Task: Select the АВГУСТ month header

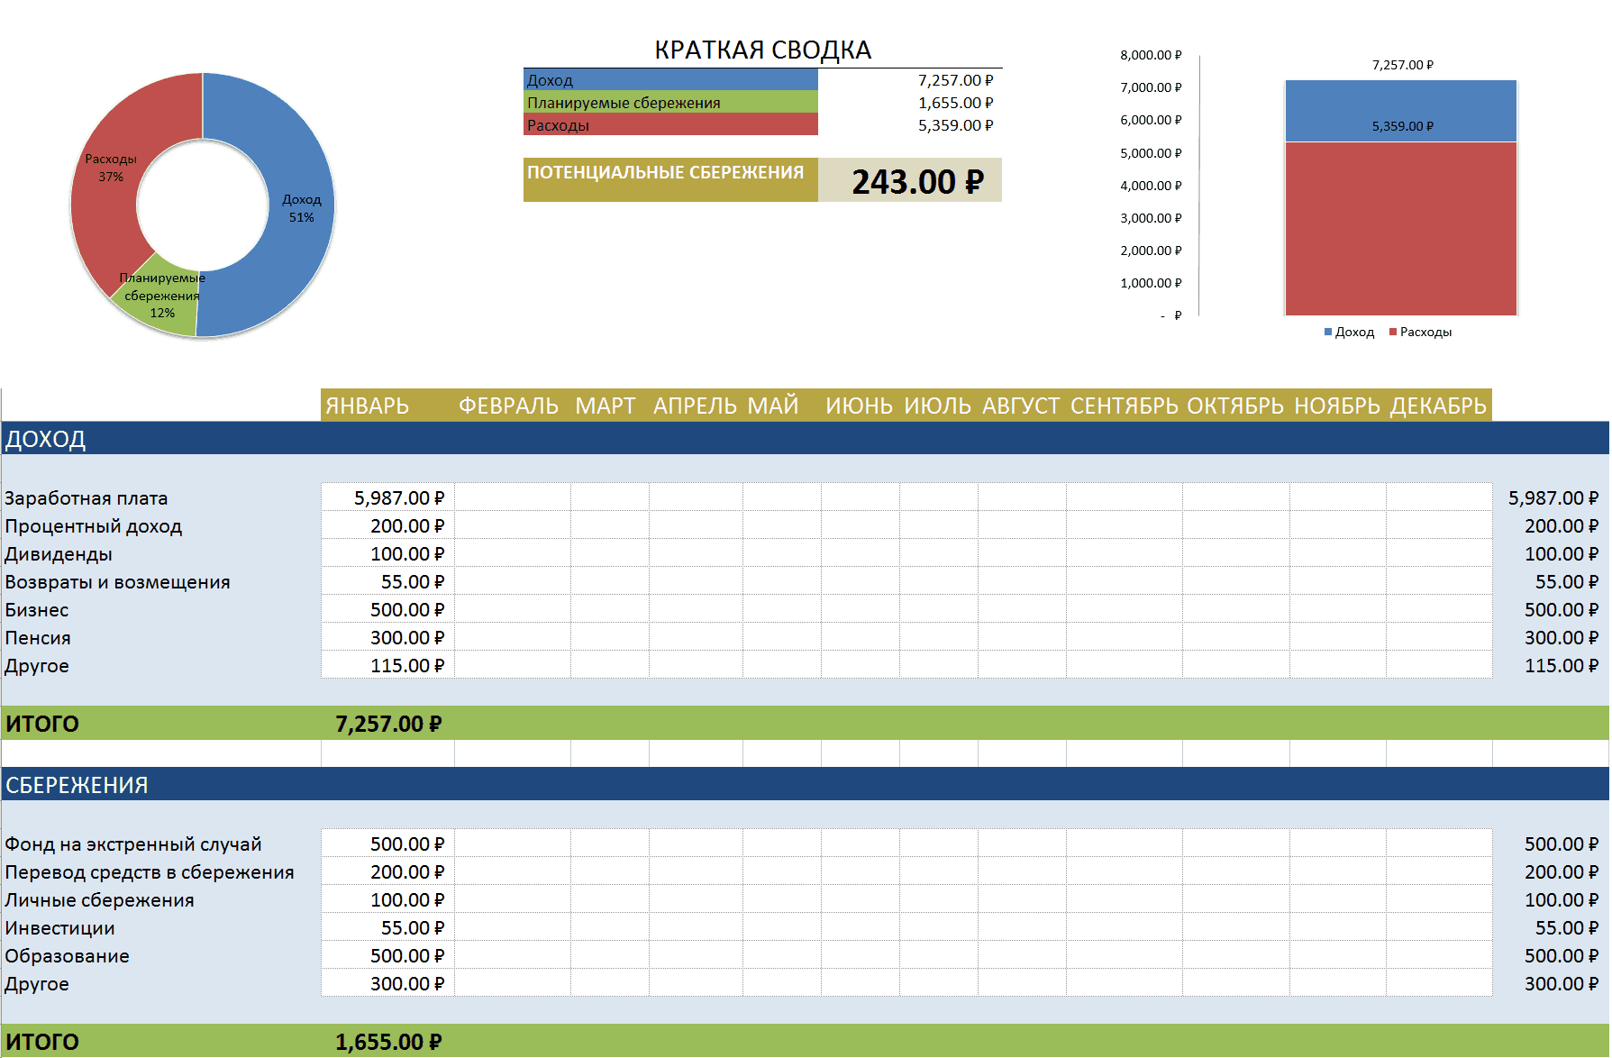Action: point(1021,406)
